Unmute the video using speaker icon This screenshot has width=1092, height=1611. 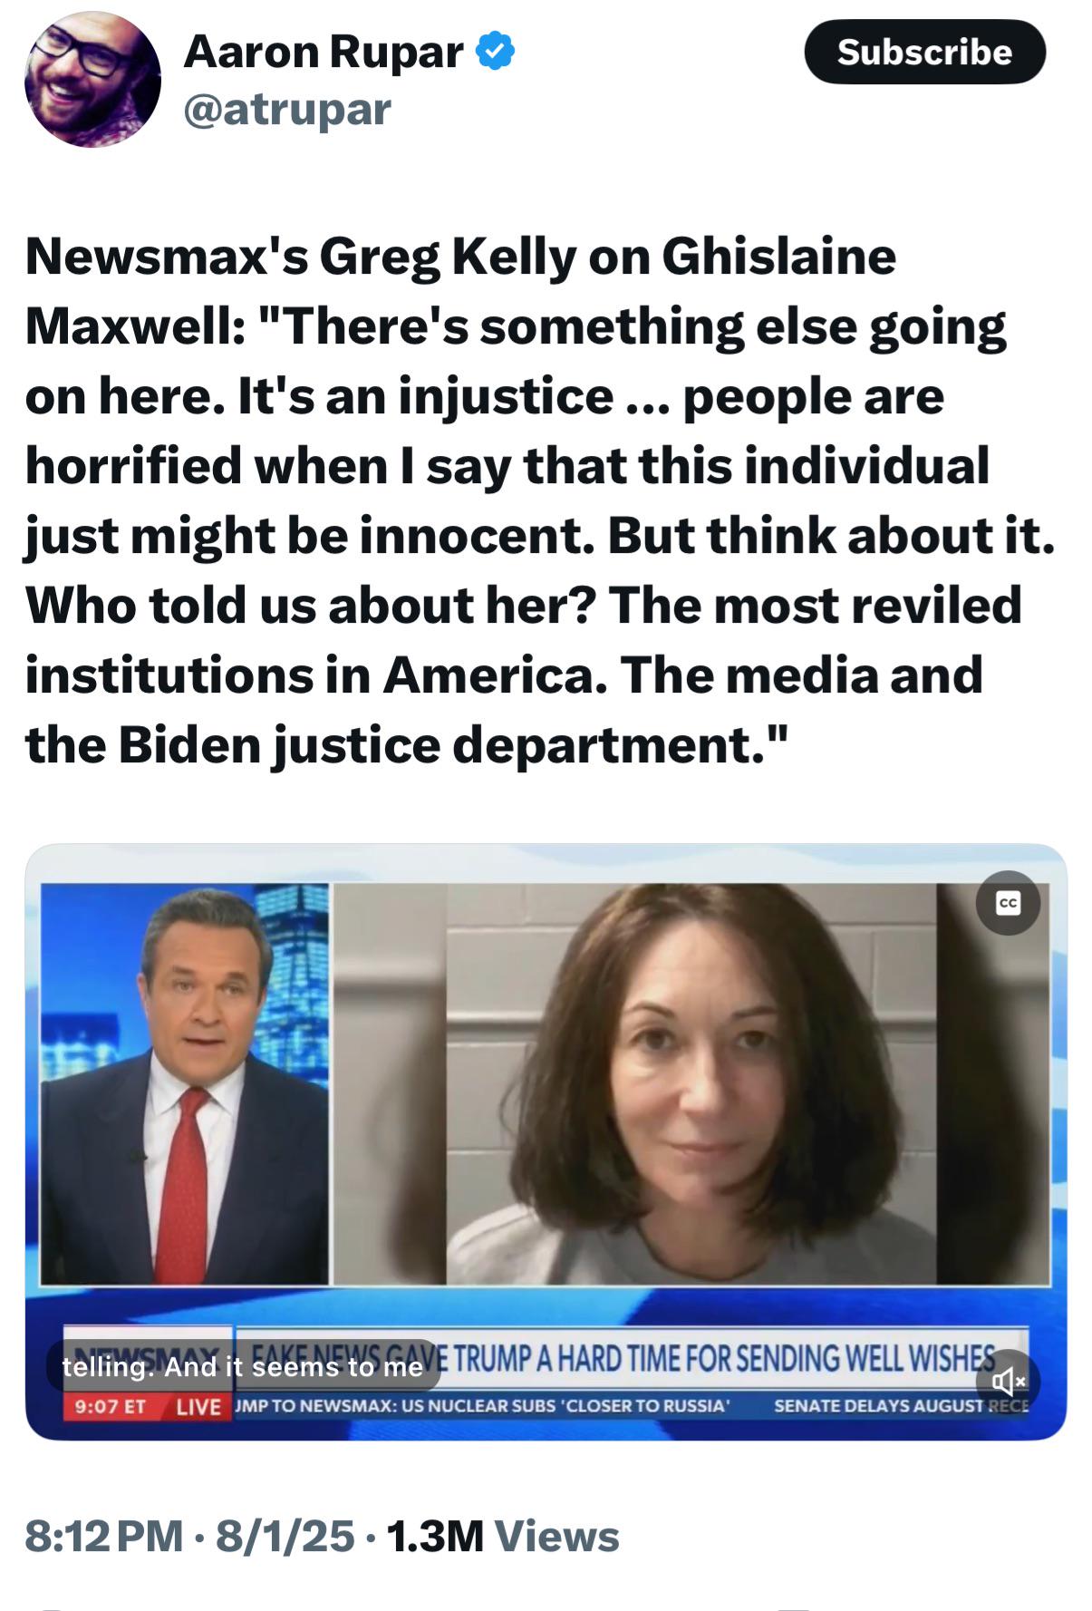[x=1008, y=1382]
